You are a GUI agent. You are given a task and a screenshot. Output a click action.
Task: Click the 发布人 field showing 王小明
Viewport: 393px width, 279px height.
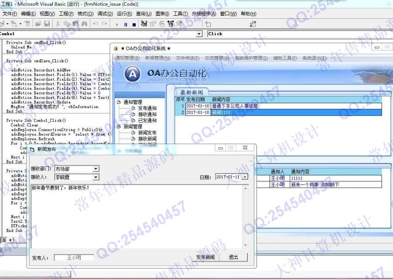pyautogui.click(x=74, y=258)
